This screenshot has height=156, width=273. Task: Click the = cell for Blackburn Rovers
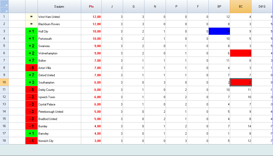click(x=32, y=24)
